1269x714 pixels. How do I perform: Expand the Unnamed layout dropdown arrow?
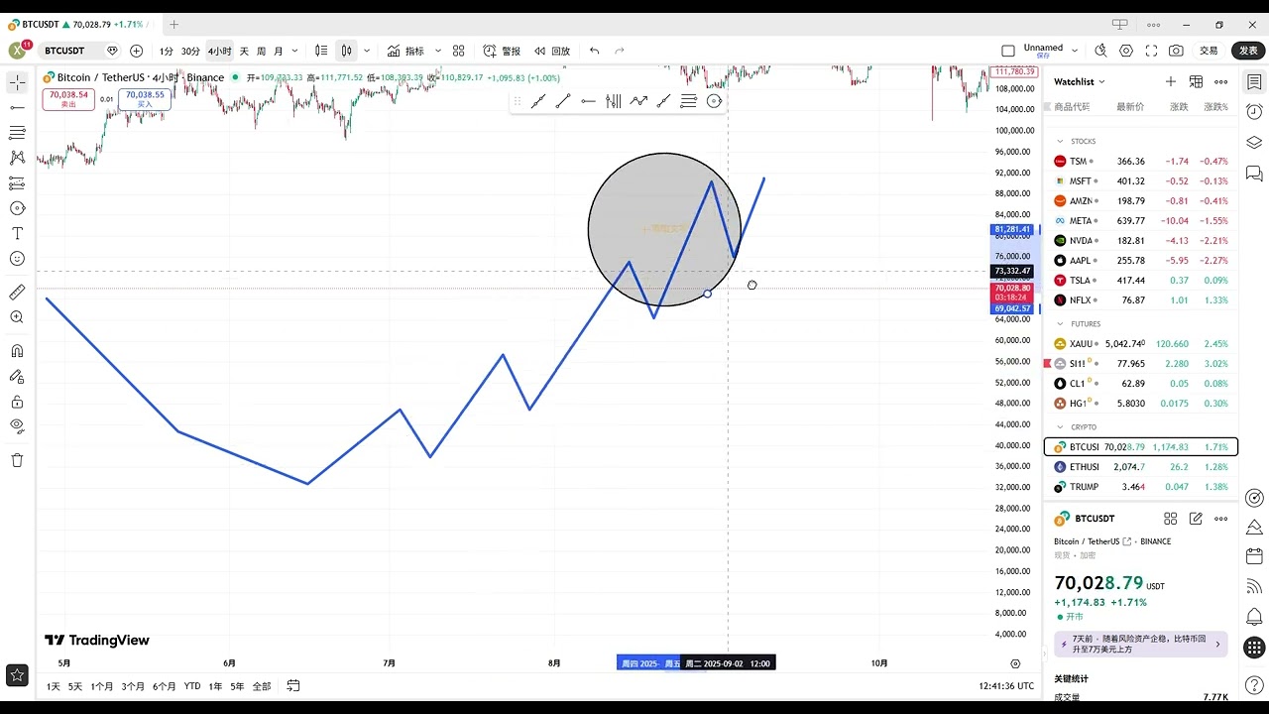(1075, 50)
